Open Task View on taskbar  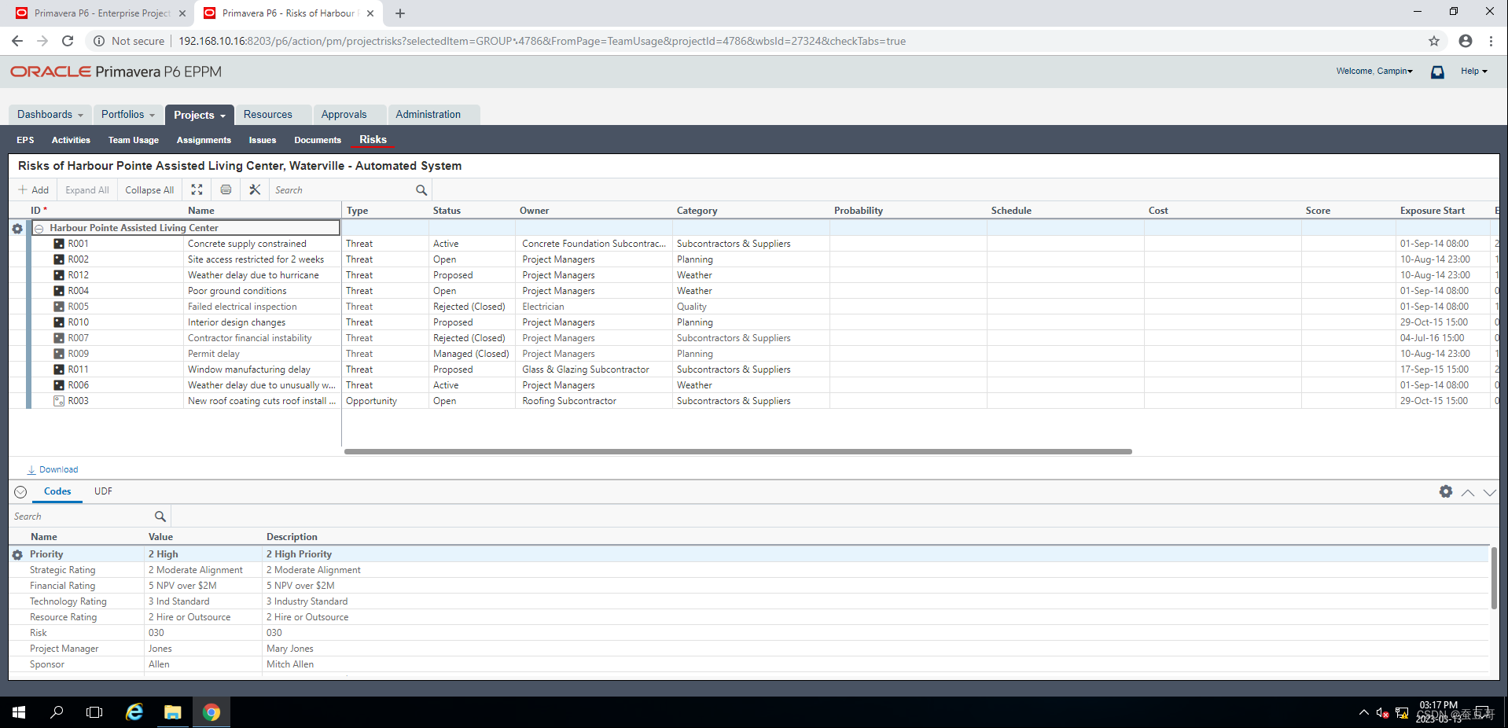click(x=94, y=712)
